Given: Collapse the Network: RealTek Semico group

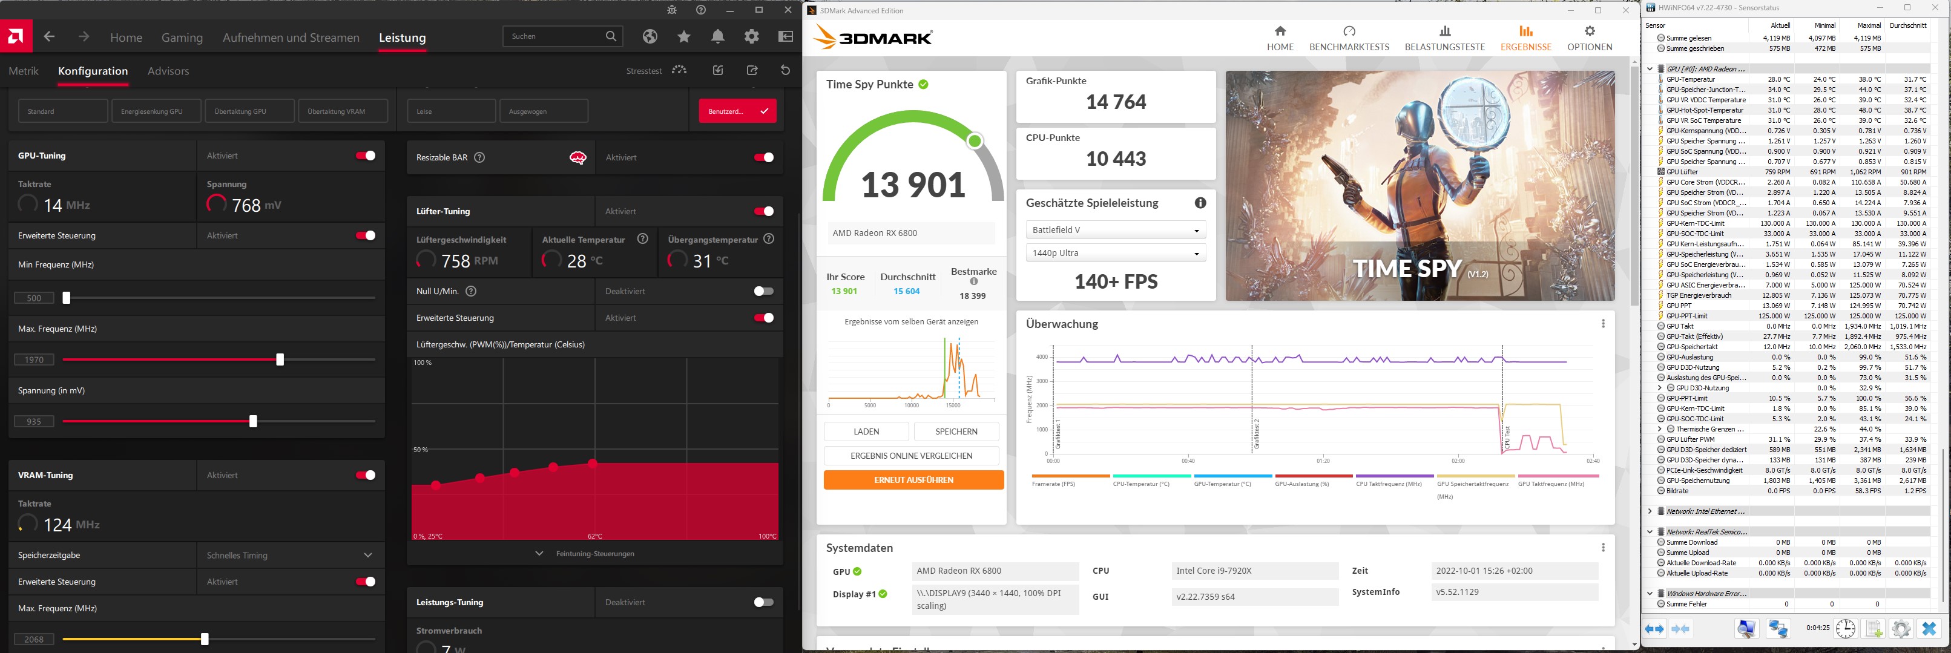Looking at the screenshot, I should (1650, 532).
